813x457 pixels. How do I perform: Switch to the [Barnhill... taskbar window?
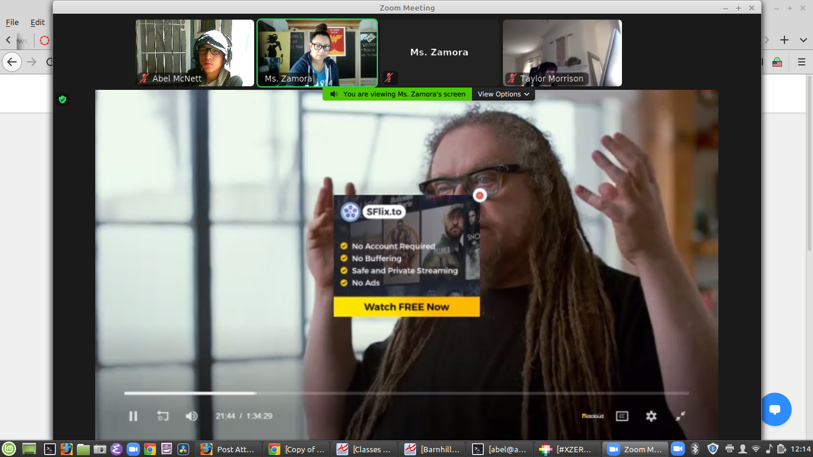tap(433, 449)
